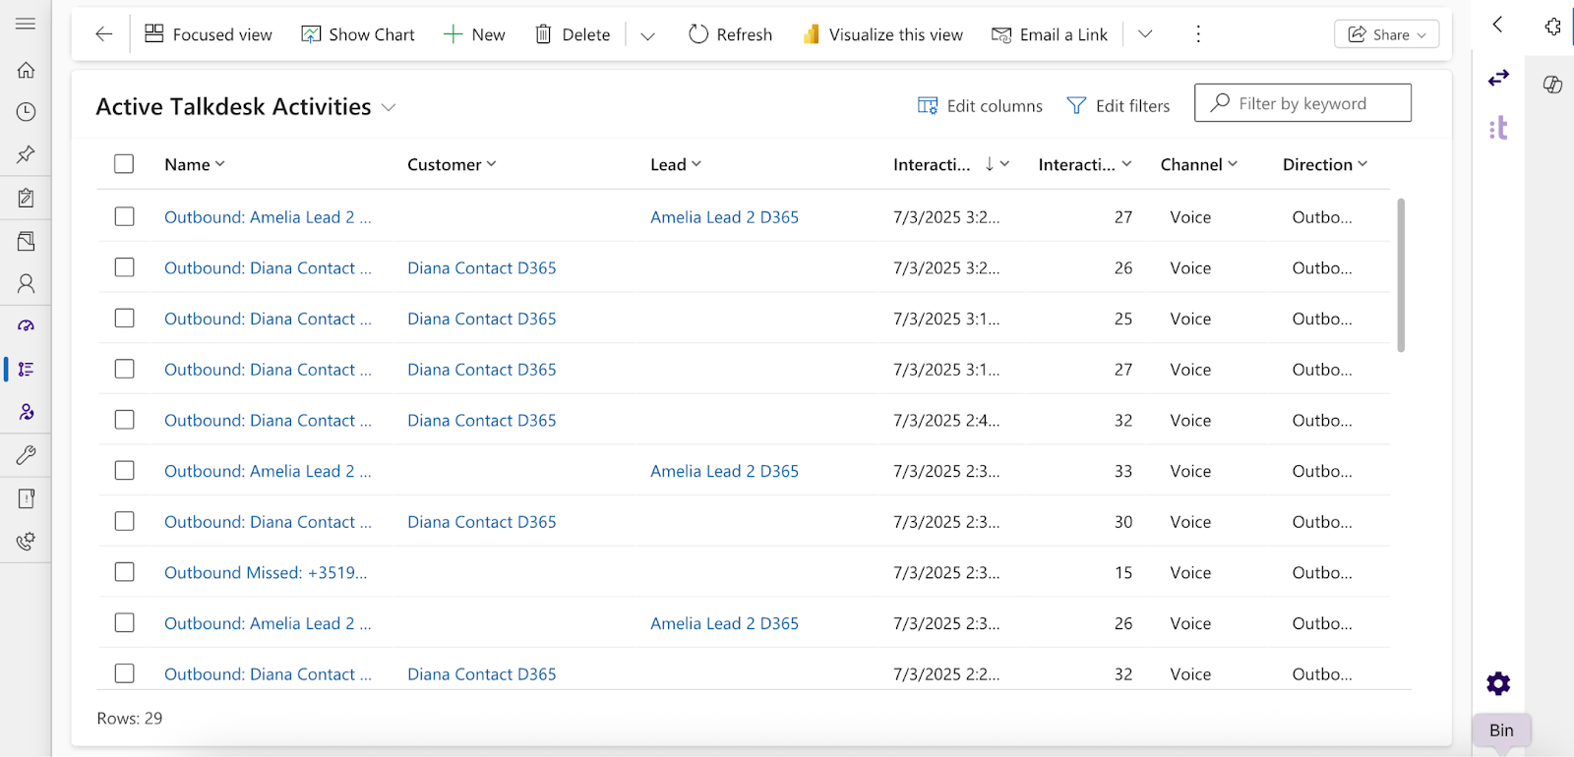Check the first Amelia Lead 2 row checkbox
The width and height of the screenshot is (1574, 757).
pos(124,216)
